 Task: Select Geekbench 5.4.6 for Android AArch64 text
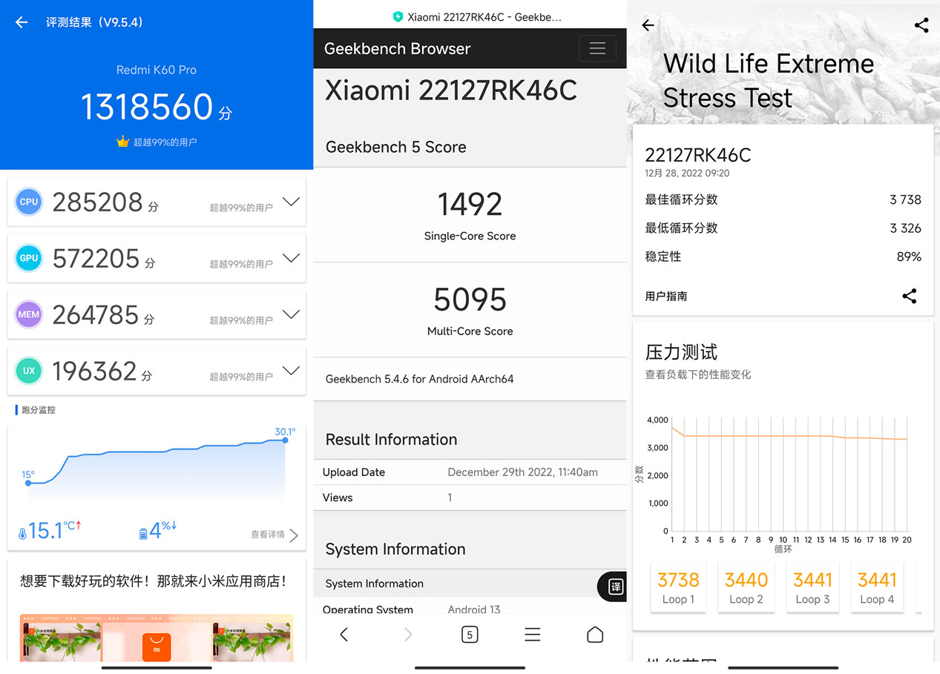[x=420, y=379]
